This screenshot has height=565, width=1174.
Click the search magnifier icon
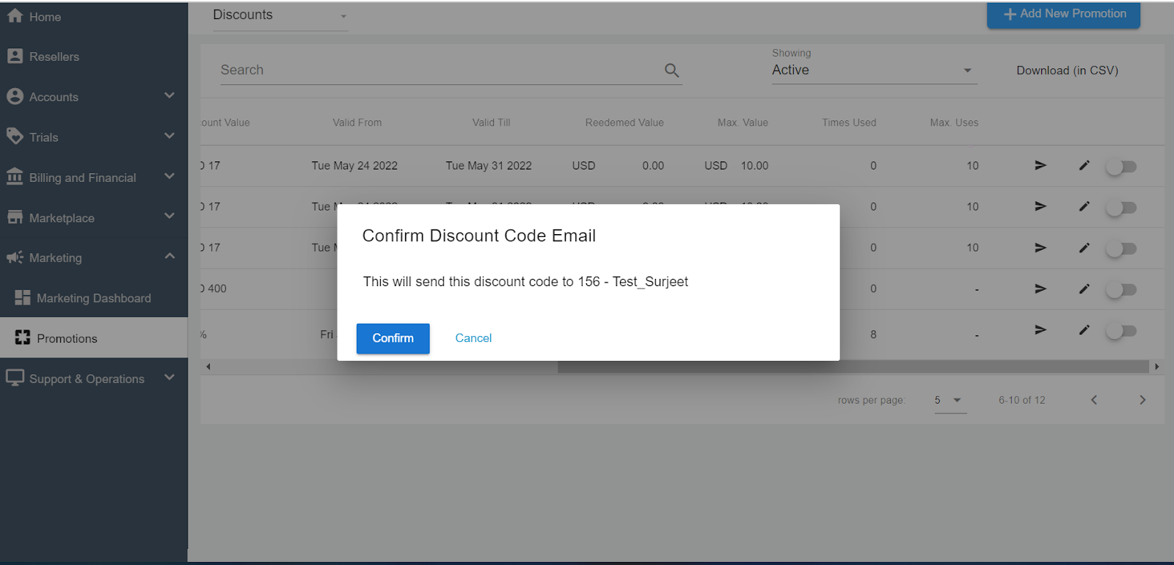coord(671,70)
